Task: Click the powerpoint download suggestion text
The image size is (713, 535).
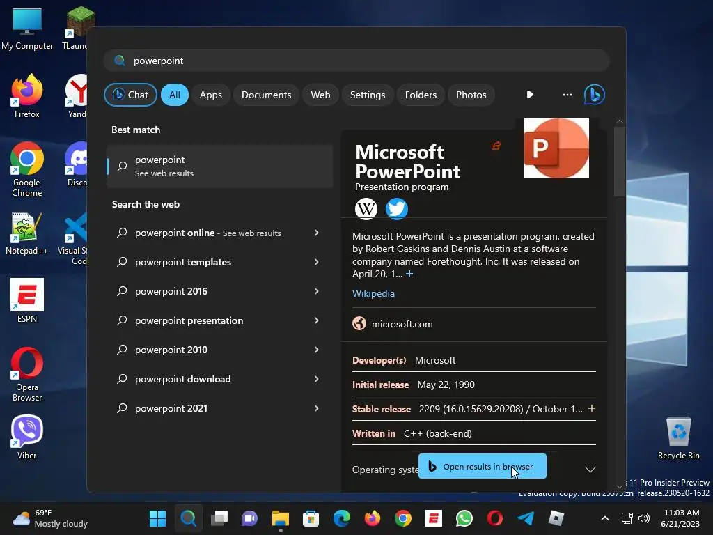Action: coord(183,379)
